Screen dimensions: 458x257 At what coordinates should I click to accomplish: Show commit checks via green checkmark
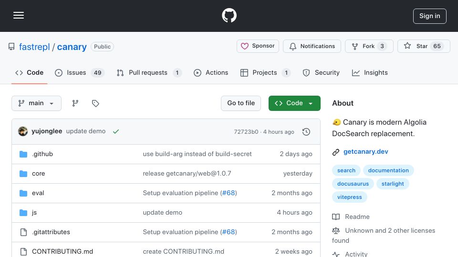(116, 131)
